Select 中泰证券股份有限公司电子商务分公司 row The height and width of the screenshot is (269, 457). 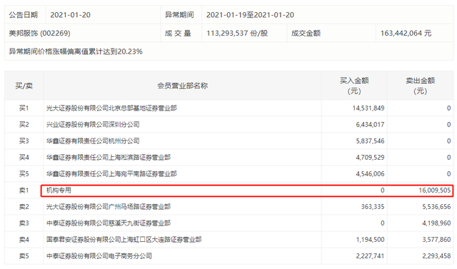(228, 256)
